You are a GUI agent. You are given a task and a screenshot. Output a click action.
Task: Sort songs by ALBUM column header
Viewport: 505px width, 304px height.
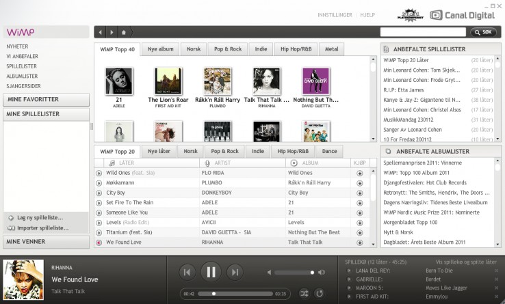[318, 163]
